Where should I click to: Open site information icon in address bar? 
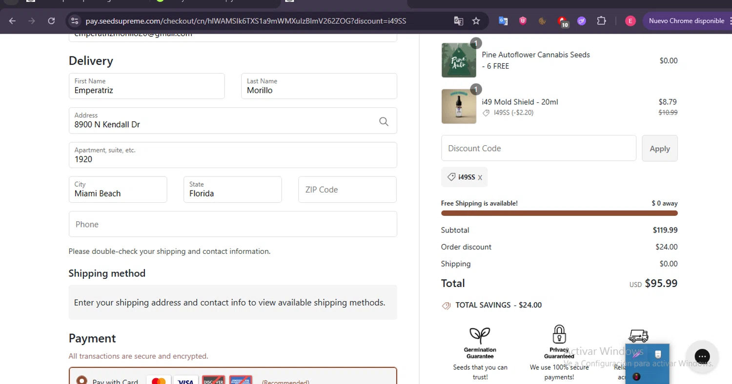(75, 21)
